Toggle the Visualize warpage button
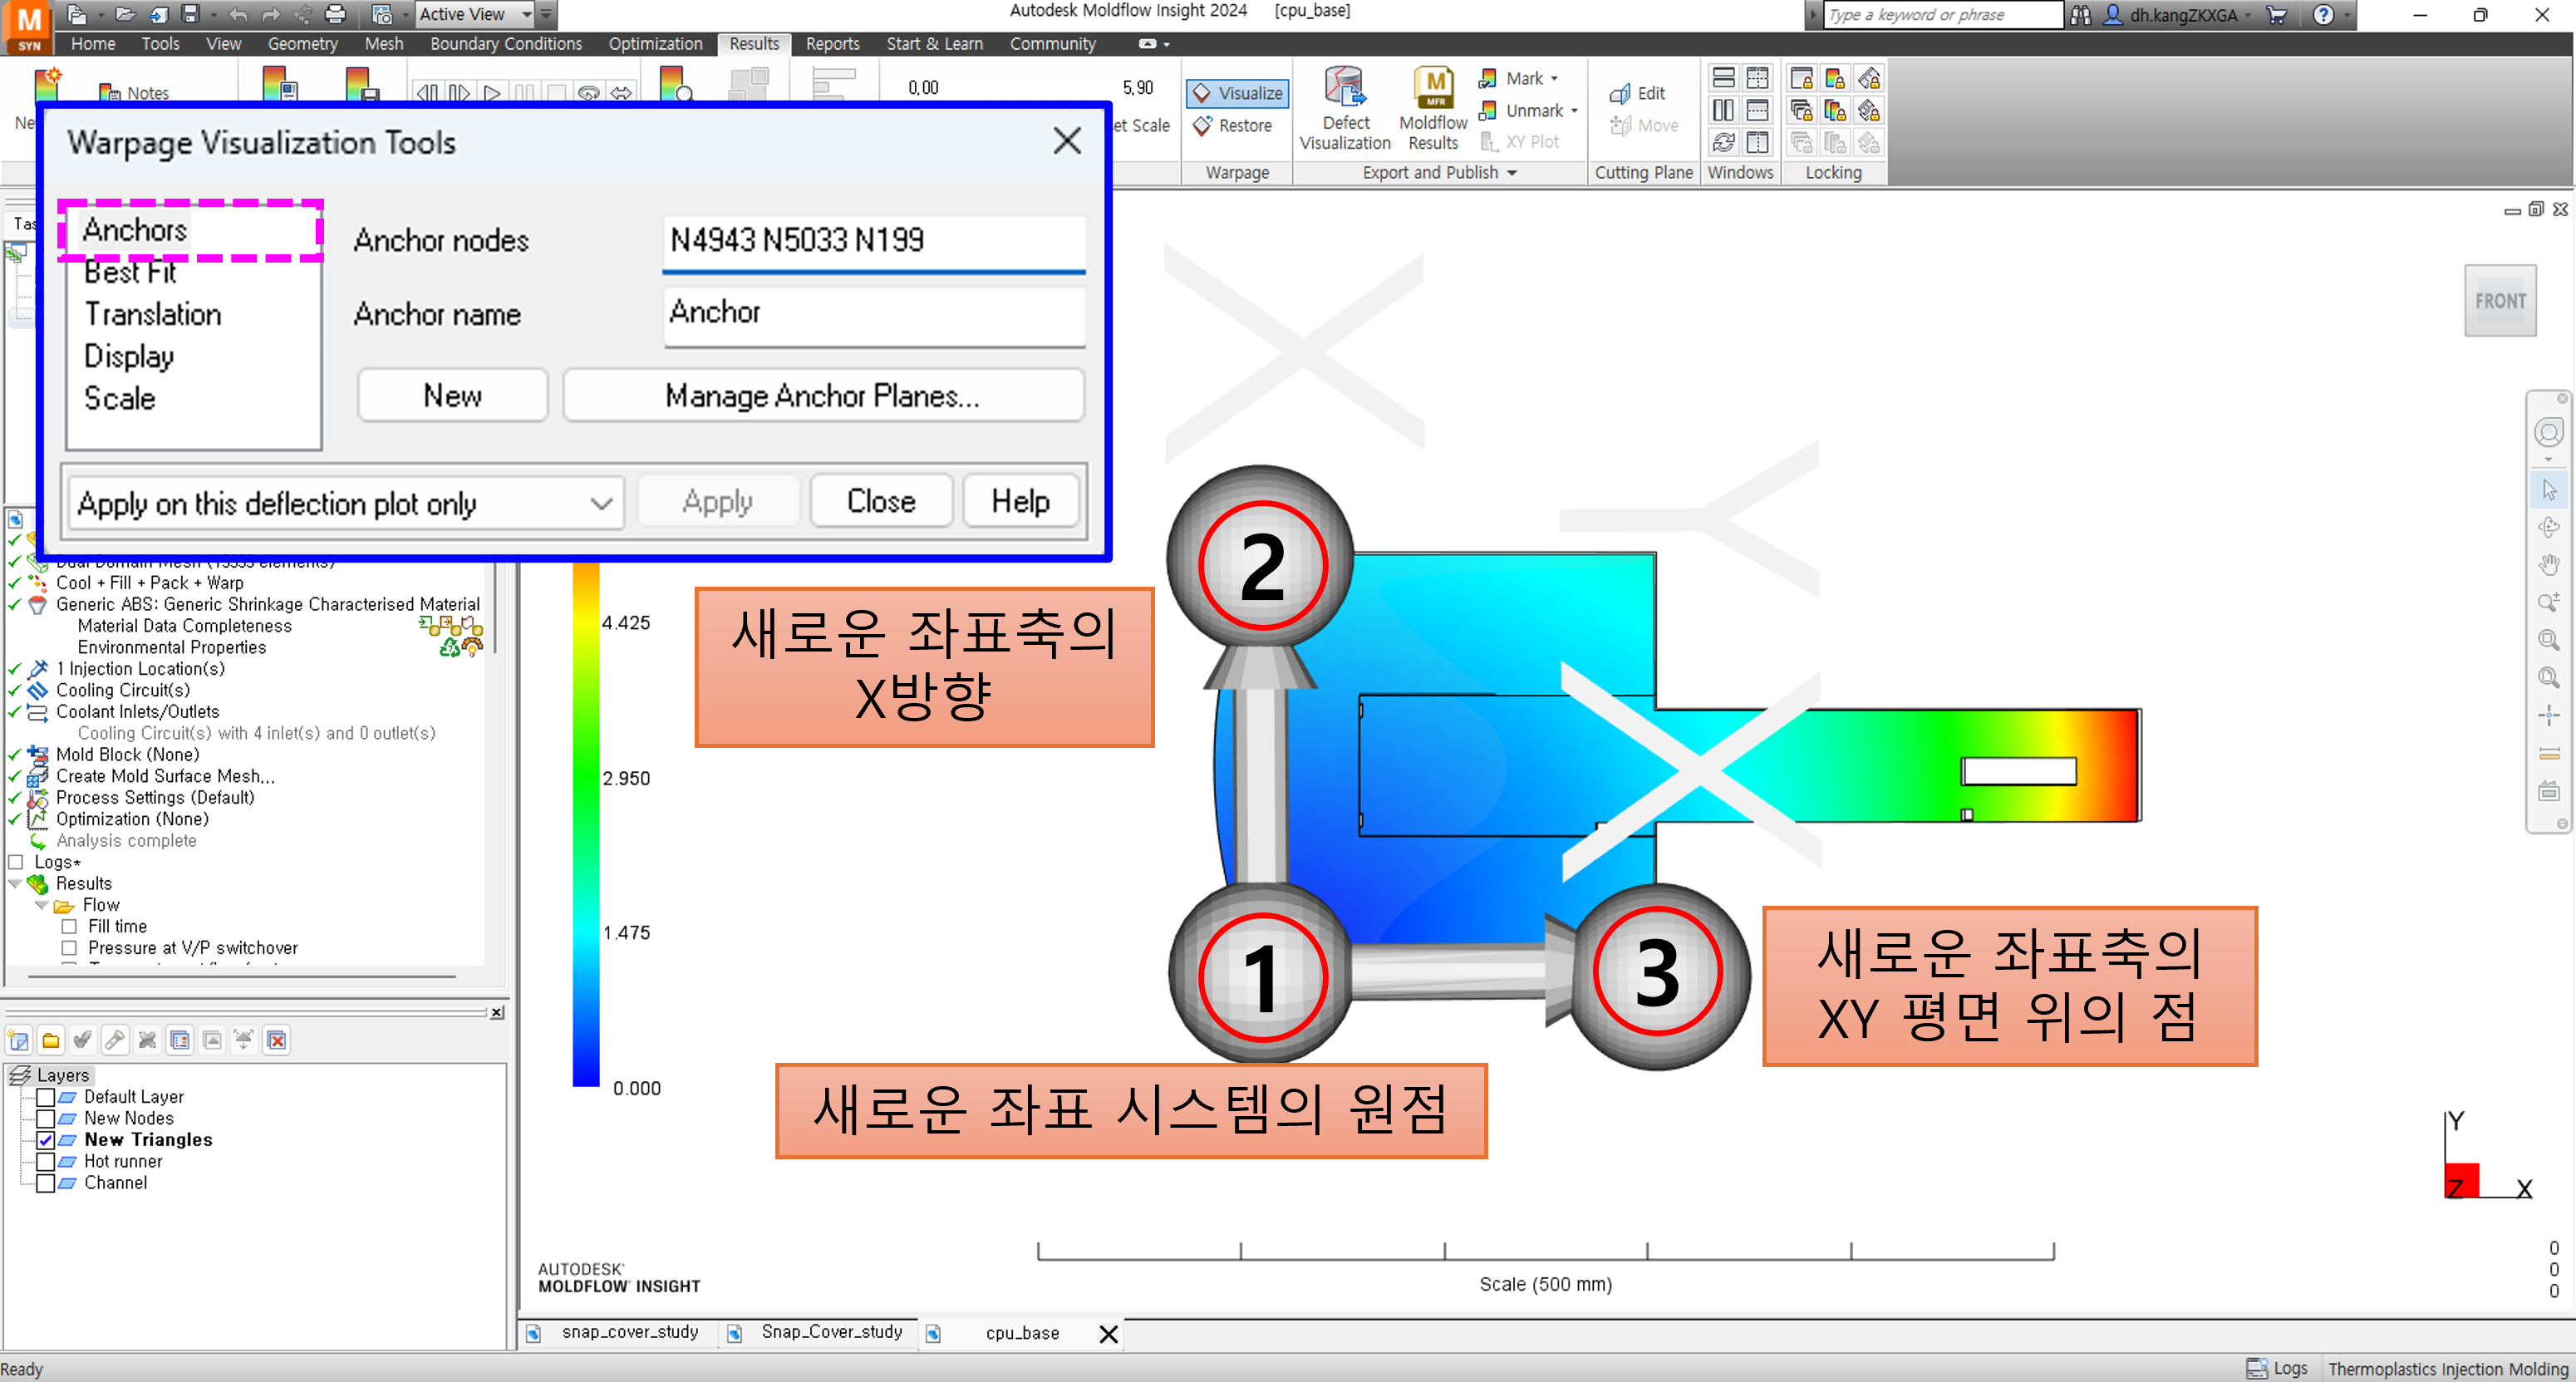This screenshot has height=1382, width=2576. [1238, 93]
